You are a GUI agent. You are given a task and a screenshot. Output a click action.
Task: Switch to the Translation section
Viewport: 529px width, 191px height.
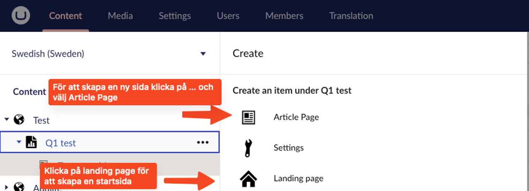351,16
